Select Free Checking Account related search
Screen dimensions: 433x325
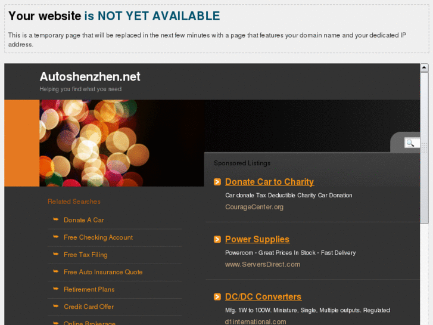98,237
